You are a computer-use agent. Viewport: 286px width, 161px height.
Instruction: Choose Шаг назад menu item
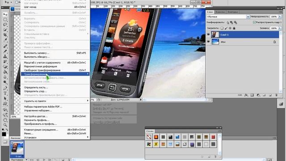[55, 7]
